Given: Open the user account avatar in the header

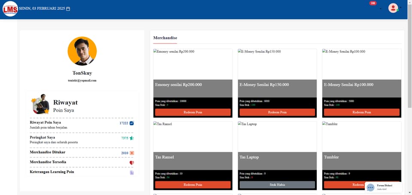Looking at the screenshot, I should click(x=393, y=8).
